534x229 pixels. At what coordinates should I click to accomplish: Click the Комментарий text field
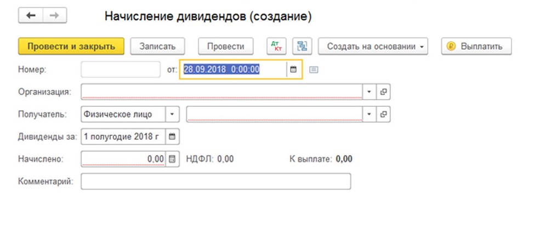pos(215,181)
